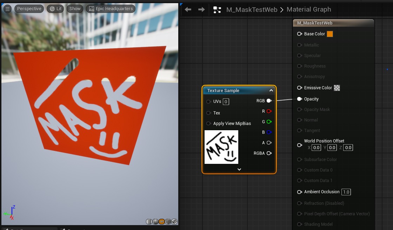Viewport: 393px width, 230px height.
Task: Expand Texture Sample node bottom chevron
Action: [239, 169]
